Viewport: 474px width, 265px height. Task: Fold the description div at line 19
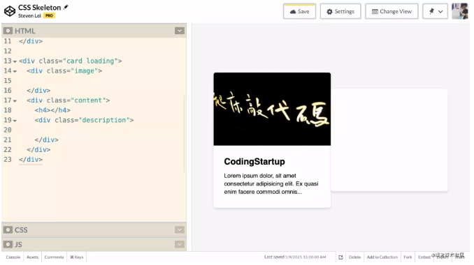[15, 121]
